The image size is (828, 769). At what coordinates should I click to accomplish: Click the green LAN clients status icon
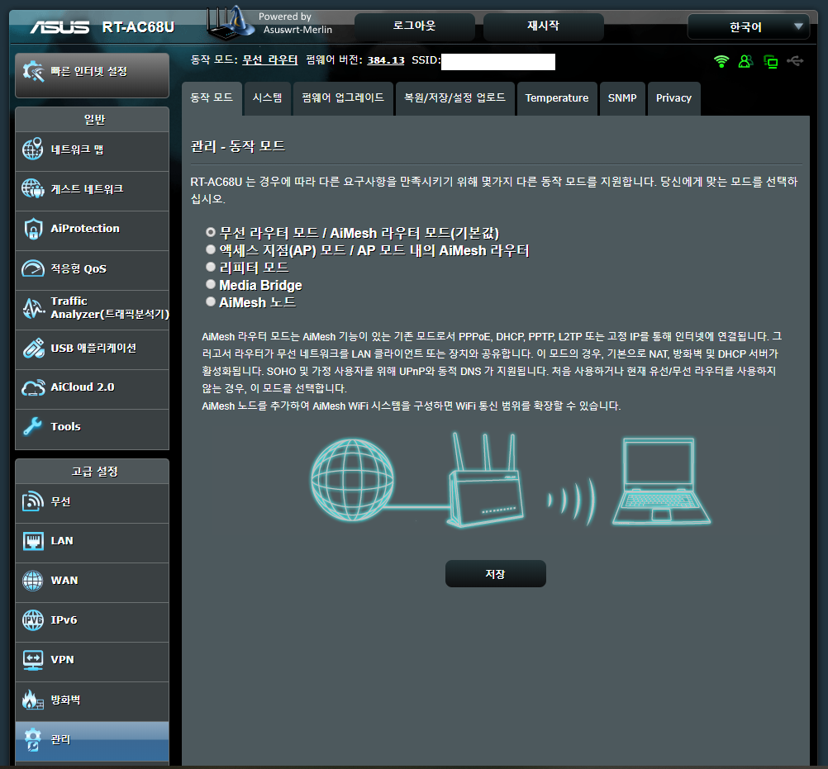point(770,62)
